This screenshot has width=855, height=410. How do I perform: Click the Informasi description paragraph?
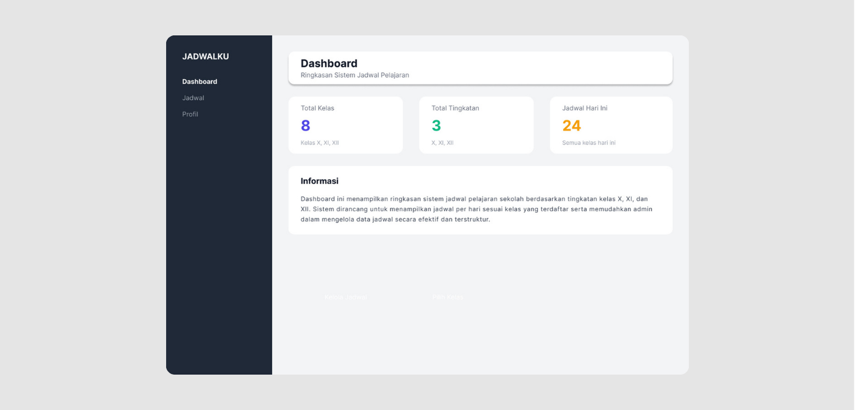(476, 209)
